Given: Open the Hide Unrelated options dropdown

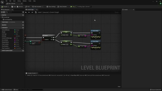Looking at the screenshot, I should [43, 7].
